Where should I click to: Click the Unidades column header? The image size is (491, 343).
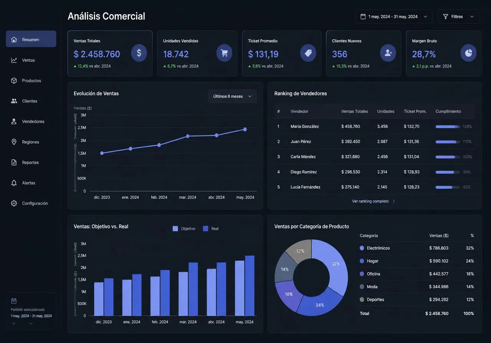coord(386,111)
